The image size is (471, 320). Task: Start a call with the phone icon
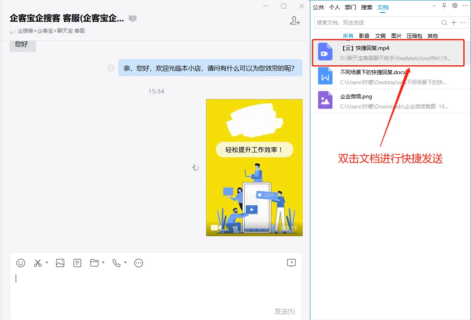click(116, 263)
